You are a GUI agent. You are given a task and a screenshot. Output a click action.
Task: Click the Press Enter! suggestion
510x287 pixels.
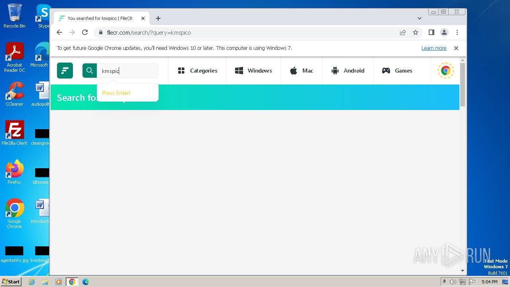(116, 93)
